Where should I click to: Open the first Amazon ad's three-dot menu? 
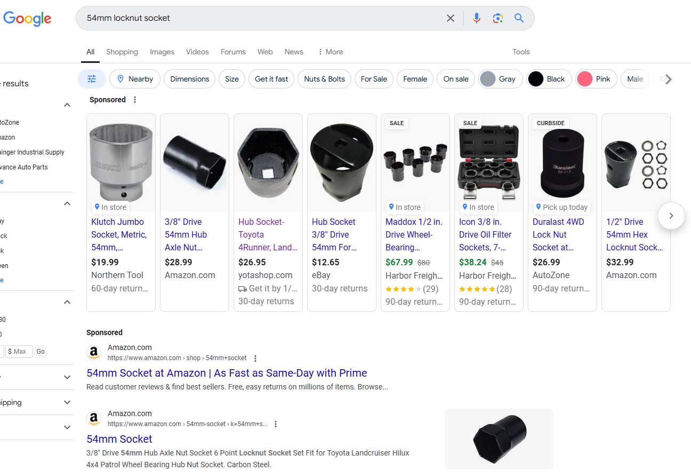[255, 358]
